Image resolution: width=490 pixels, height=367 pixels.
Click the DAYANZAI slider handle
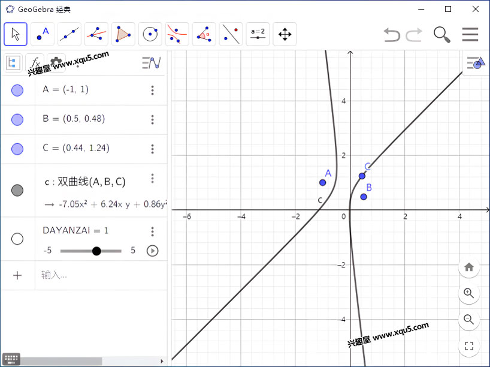click(x=96, y=251)
